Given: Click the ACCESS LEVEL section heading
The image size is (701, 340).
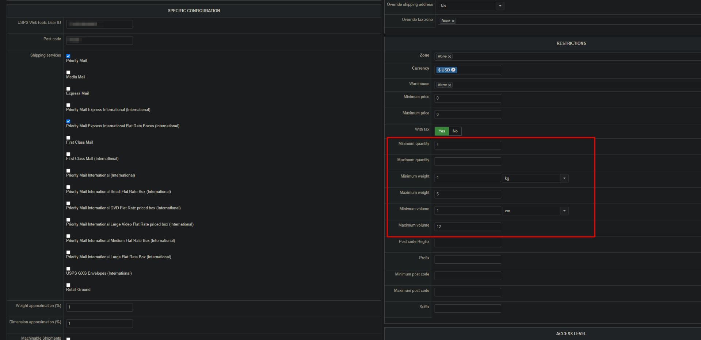Looking at the screenshot, I should click(571, 334).
